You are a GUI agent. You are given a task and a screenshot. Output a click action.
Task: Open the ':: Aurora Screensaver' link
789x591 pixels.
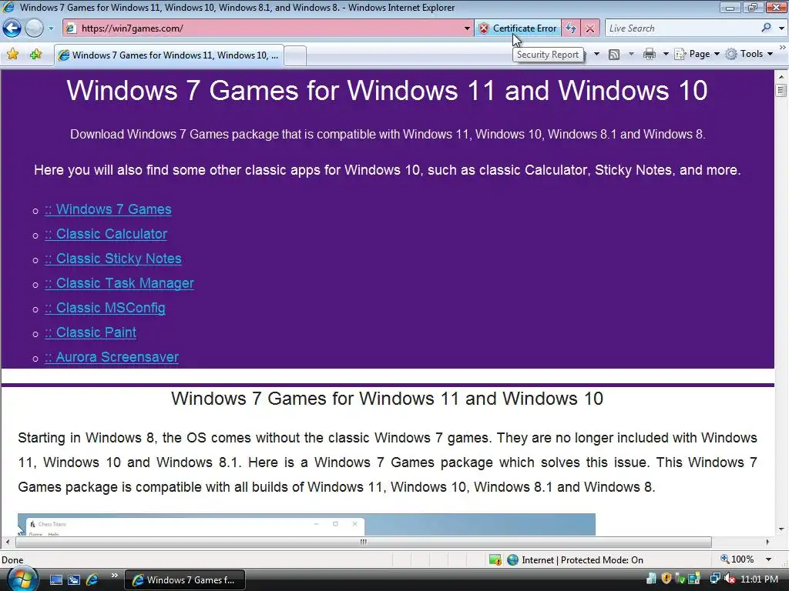pos(112,357)
